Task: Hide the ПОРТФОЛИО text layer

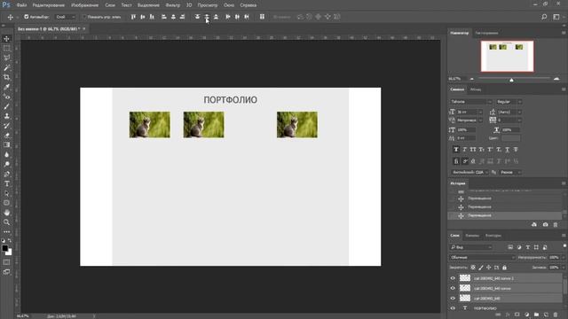Action: pyautogui.click(x=453, y=308)
